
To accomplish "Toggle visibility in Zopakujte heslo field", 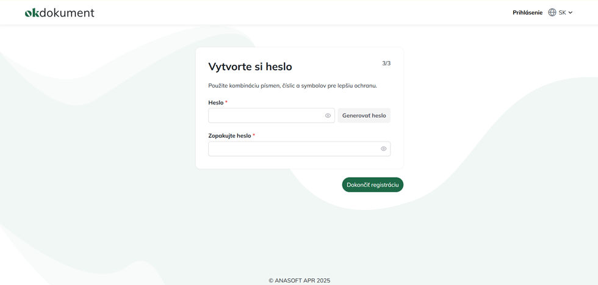I will 383,148.
